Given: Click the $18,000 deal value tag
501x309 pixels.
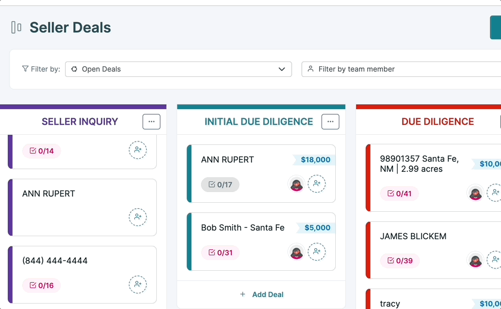Looking at the screenshot, I should (x=314, y=160).
